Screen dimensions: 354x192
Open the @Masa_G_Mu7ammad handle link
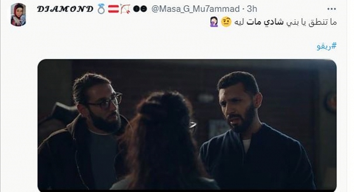point(195,9)
